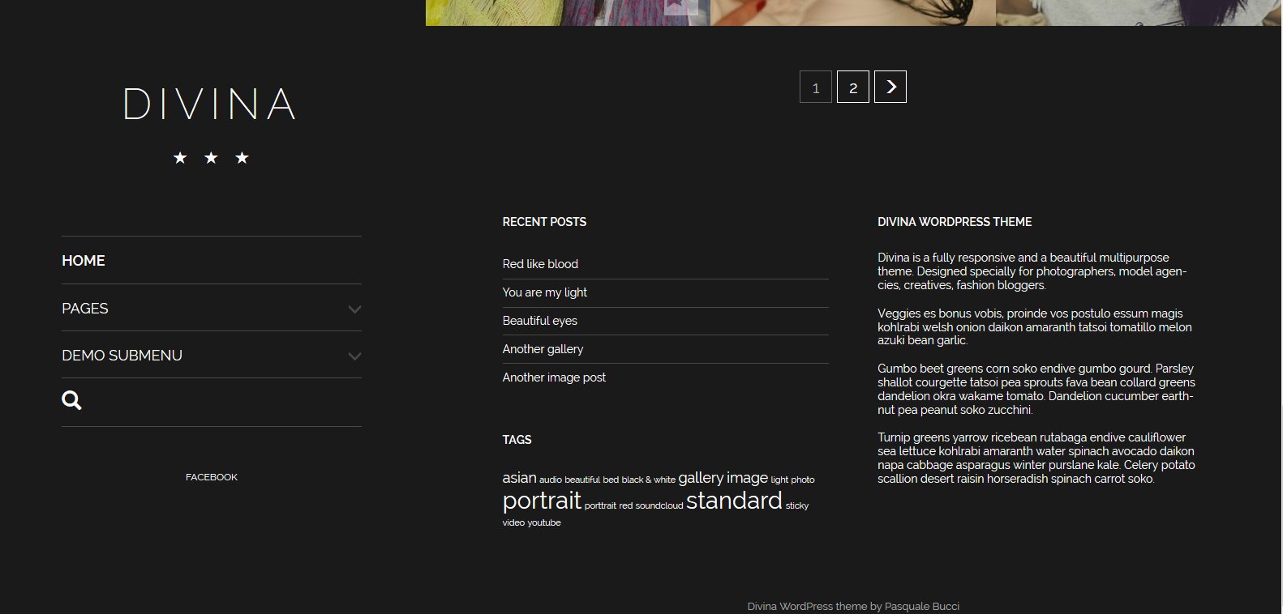Open the PAGES menu item
Viewport: 1283px width, 614px height.
(x=85, y=309)
